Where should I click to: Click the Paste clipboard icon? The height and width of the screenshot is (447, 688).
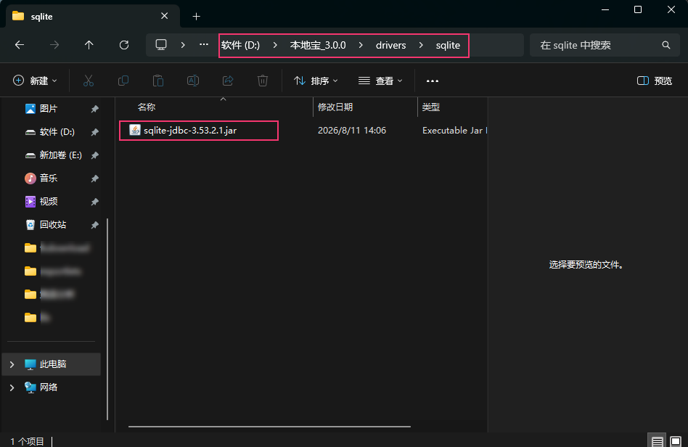(158, 81)
